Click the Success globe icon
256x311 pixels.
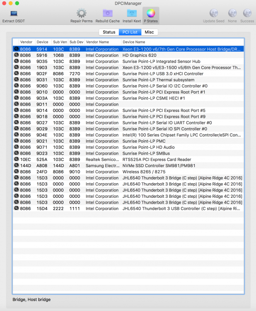click(247, 13)
